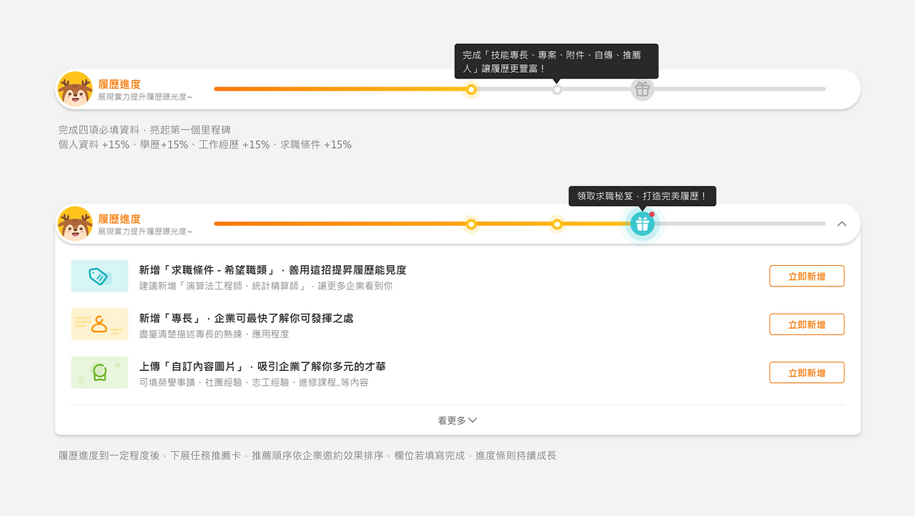This screenshot has height=516, width=915.
Task: Click the tooltip reading 領取求職秘笈，打造完美履歷！
Action: [642, 196]
